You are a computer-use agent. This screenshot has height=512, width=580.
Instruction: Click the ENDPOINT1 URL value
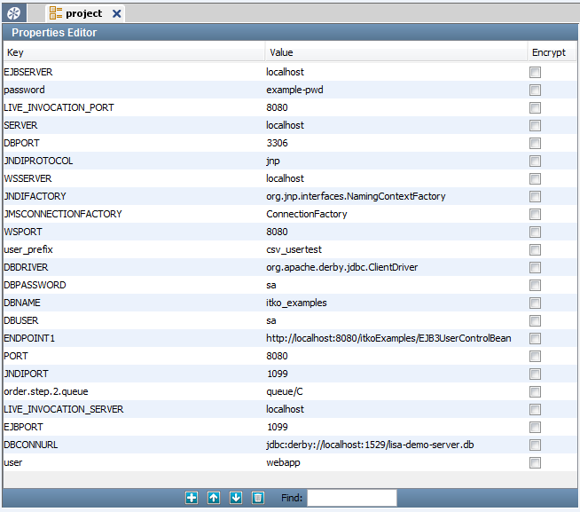(x=396, y=338)
